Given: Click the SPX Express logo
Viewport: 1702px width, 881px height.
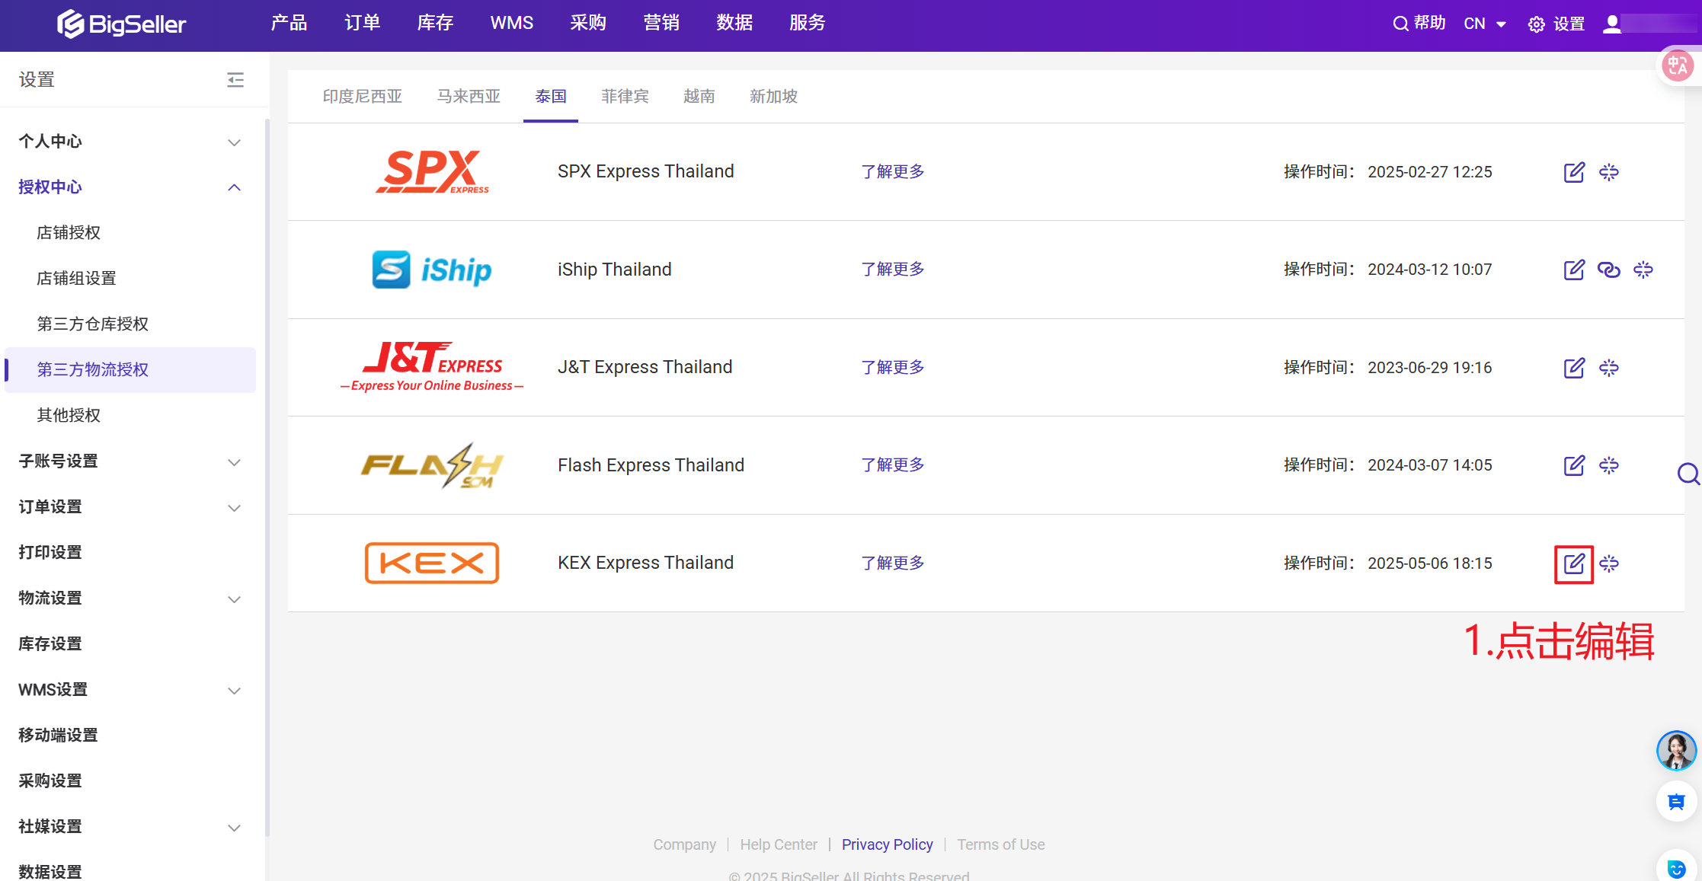Looking at the screenshot, I should 432,172.
